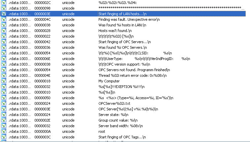Click the string icon next to 'Server state: %i' row
Image resolution: width=250 pixels, height=142 pixels.
4,115
